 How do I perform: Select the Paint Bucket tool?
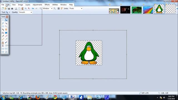coord(3,33)
